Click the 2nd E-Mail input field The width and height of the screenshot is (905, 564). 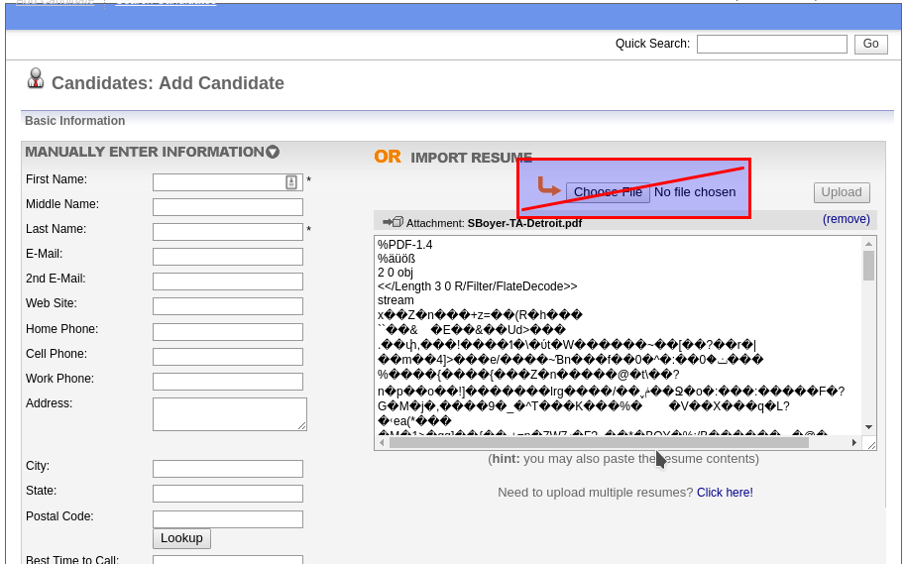pos(227,282)
